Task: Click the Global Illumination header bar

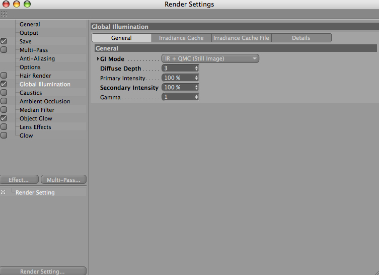Action: [x=235, y=27]
